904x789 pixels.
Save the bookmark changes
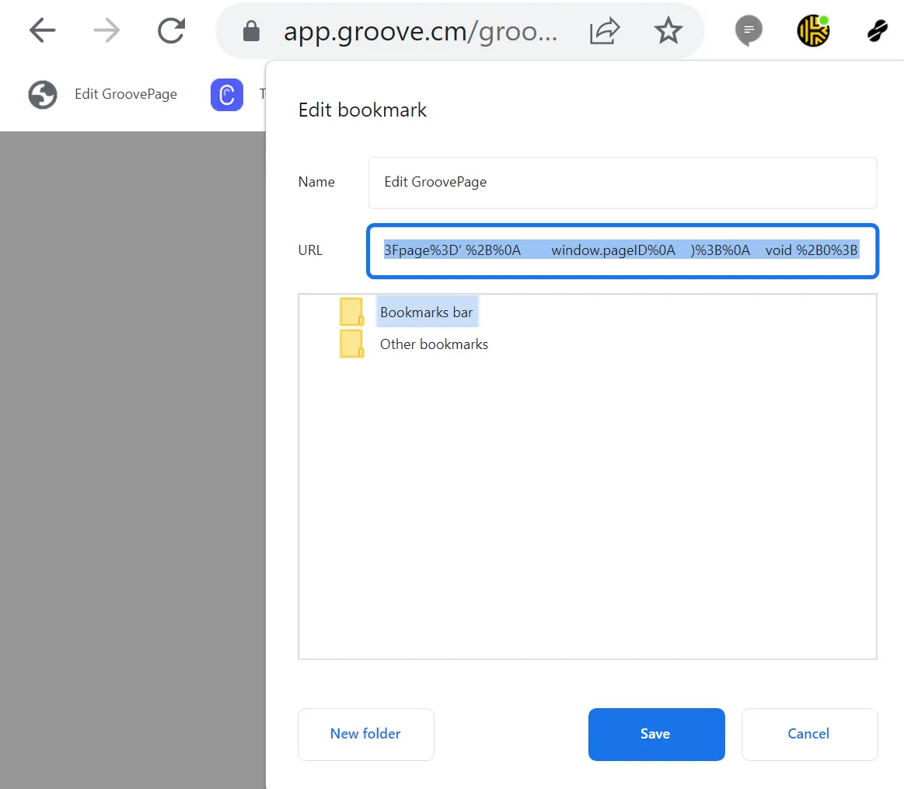(x=657, y=735)
